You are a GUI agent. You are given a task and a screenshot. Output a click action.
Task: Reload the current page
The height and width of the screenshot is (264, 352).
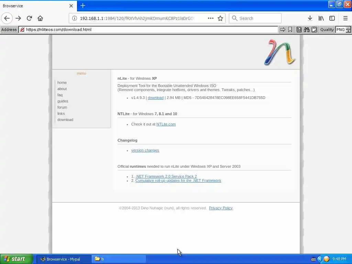click(x=29, y=18)
